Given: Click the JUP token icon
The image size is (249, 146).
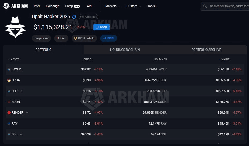Looking at the screenshot, I should click(x=9, y=91).
